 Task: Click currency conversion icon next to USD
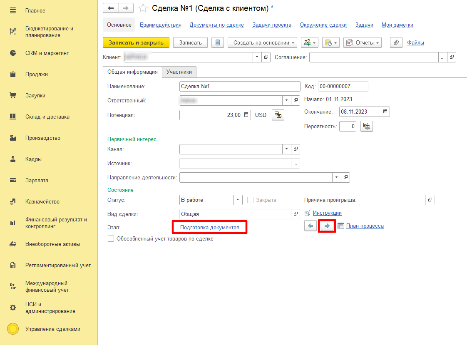tap(278, 115)
